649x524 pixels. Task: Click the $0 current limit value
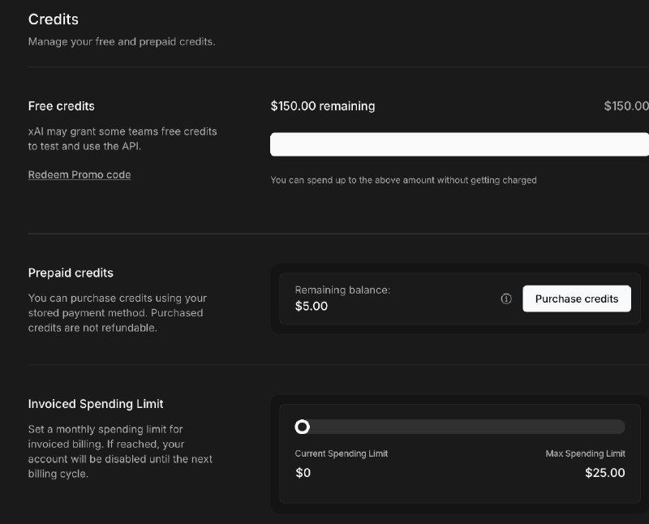[303, 473]
